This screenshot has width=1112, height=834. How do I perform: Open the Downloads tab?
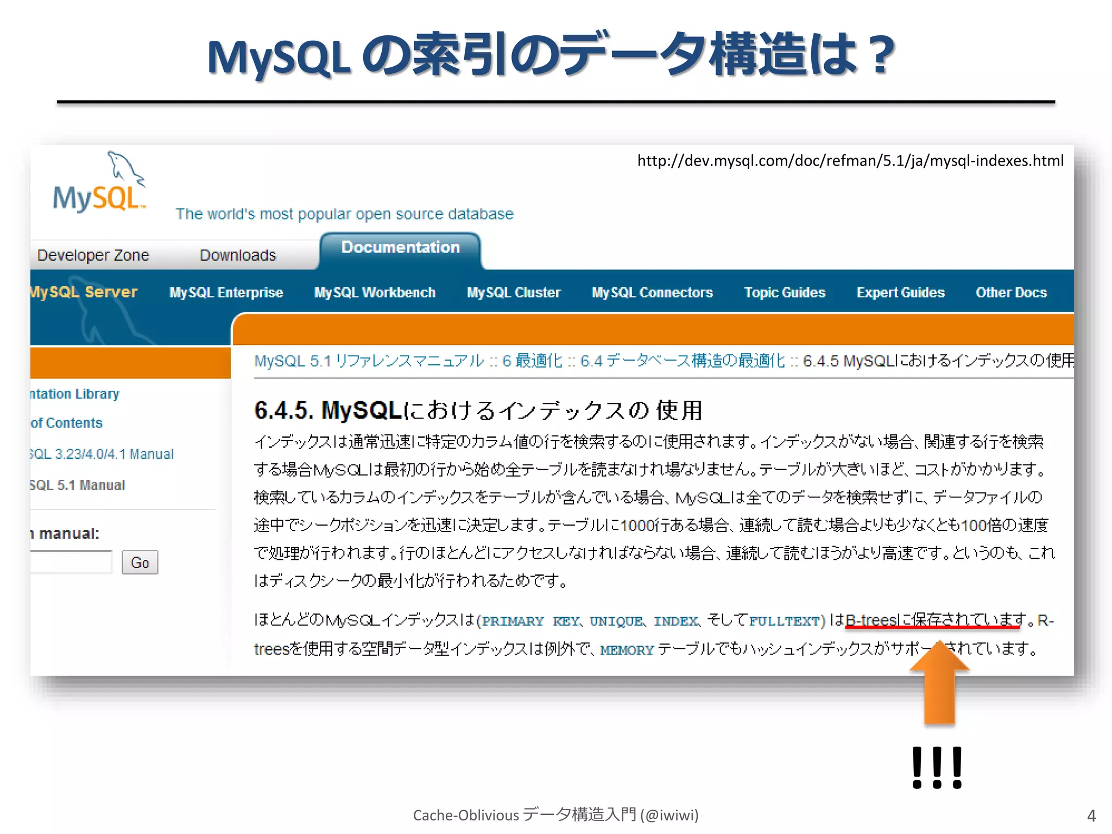coord(238,255)
